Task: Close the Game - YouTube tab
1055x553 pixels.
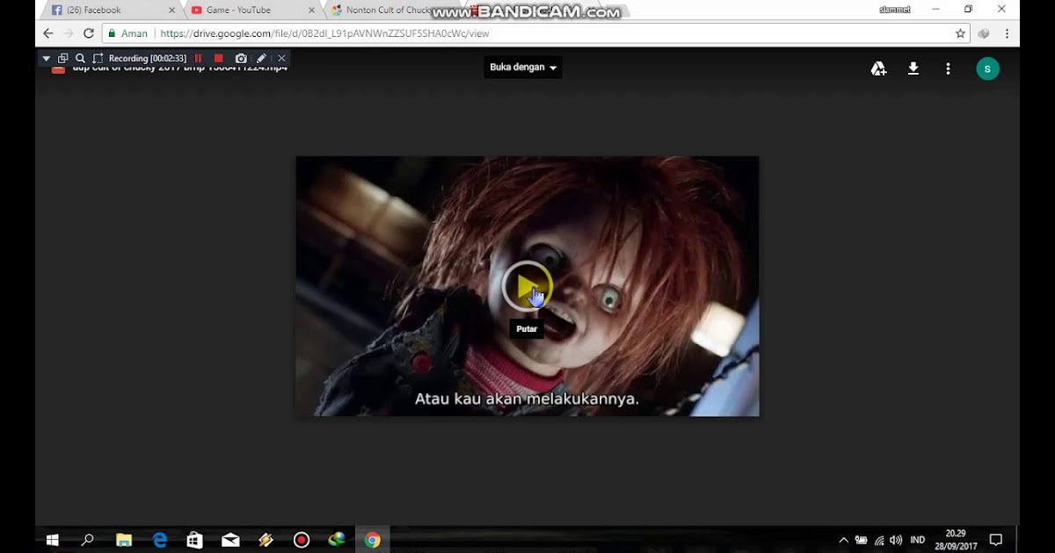Action: (x=311, y=11)
